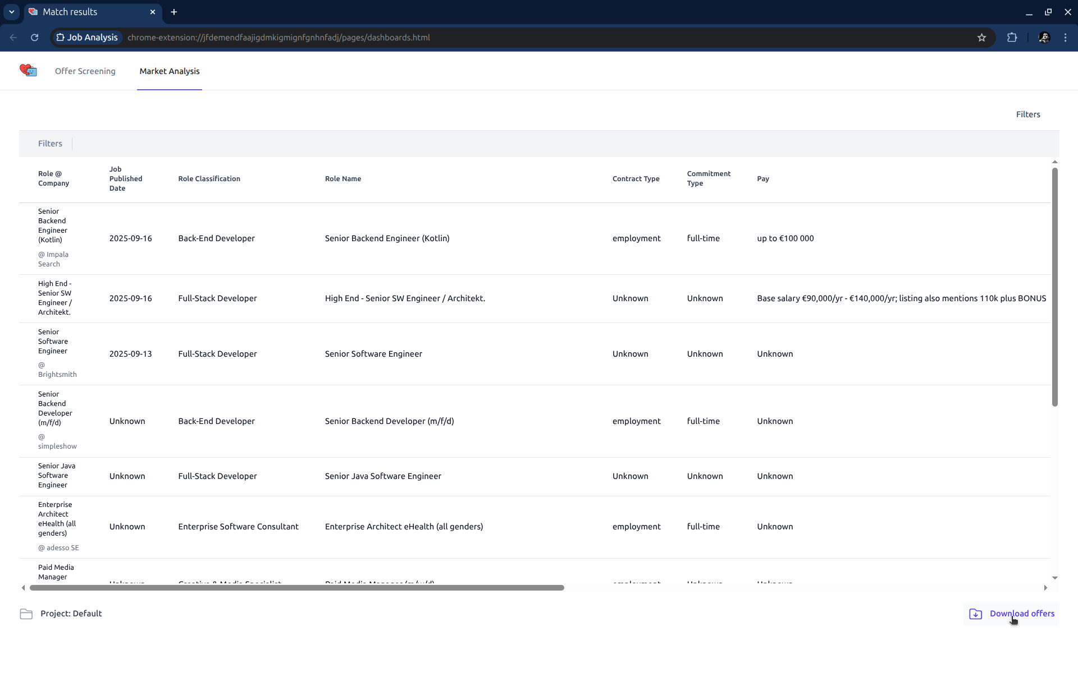Screen dimensions: 1078x673
Task: Click the Pay column header
Action: click(762, 179)
